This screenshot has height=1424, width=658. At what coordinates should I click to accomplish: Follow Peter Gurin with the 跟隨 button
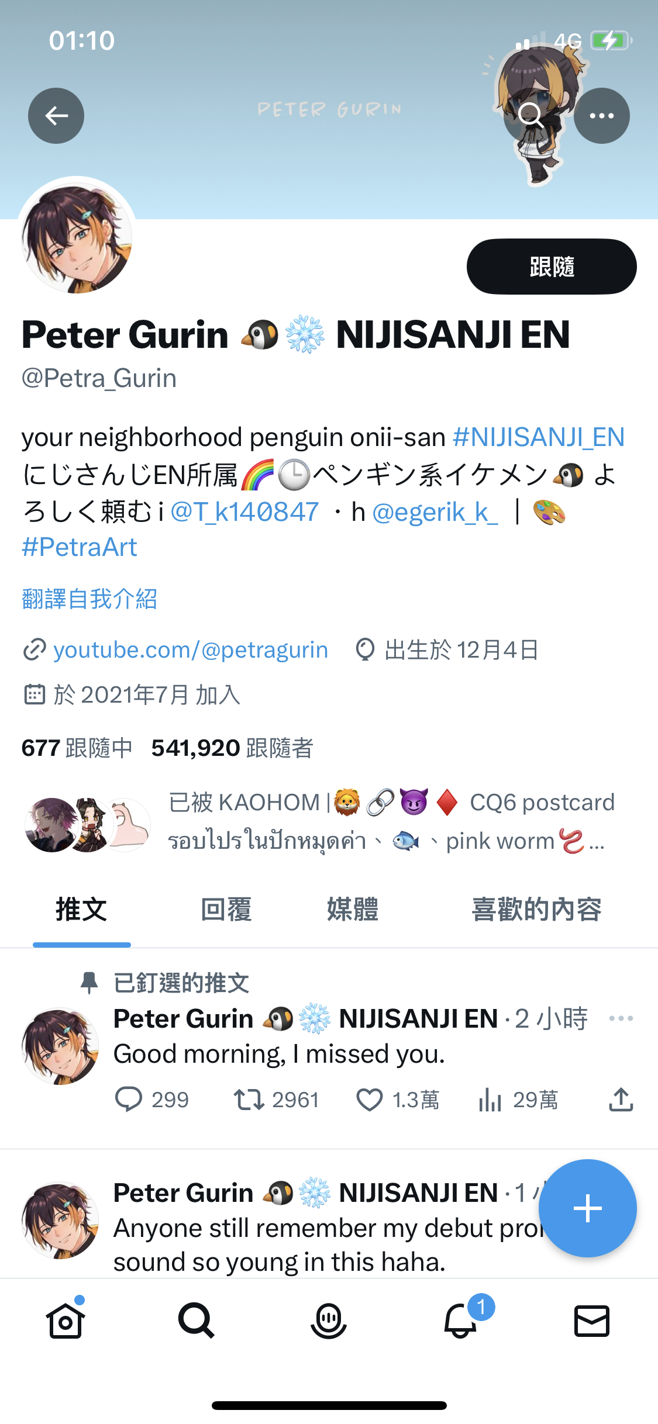[x=552, y=267]
